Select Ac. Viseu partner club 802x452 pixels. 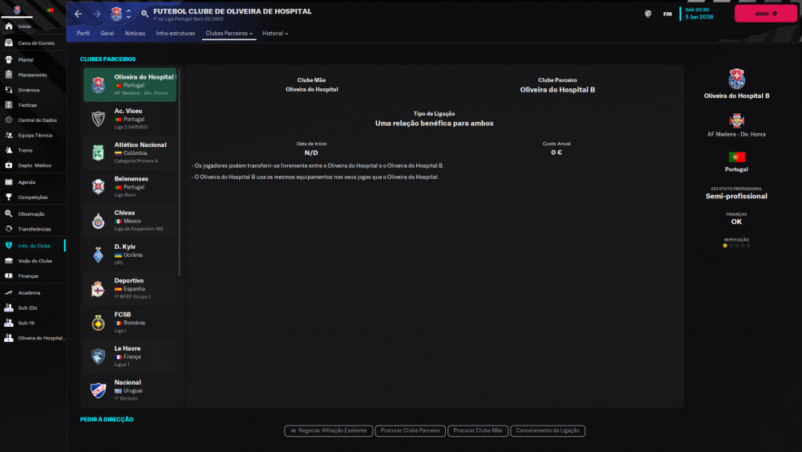pyautogui.click(x=130, y=119)
